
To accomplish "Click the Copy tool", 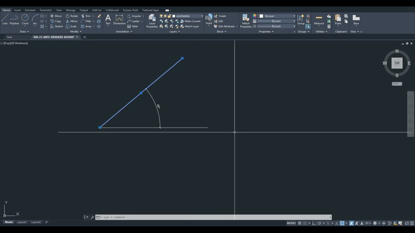I will [56, 21].
